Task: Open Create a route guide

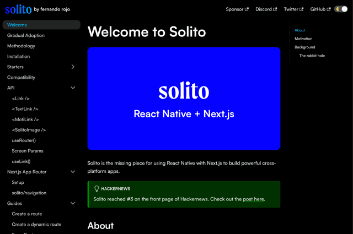Action: tap(27, 214)
